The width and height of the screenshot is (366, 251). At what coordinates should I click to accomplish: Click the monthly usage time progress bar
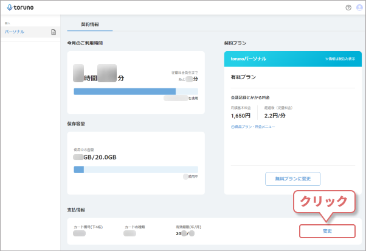pyautogui.click(x=136, y=91)
